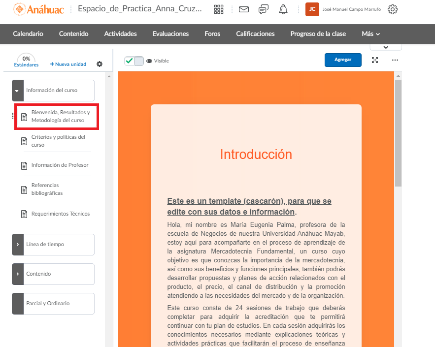
Task: Open the Más dropdown in navbar
Action: point(370,34)
